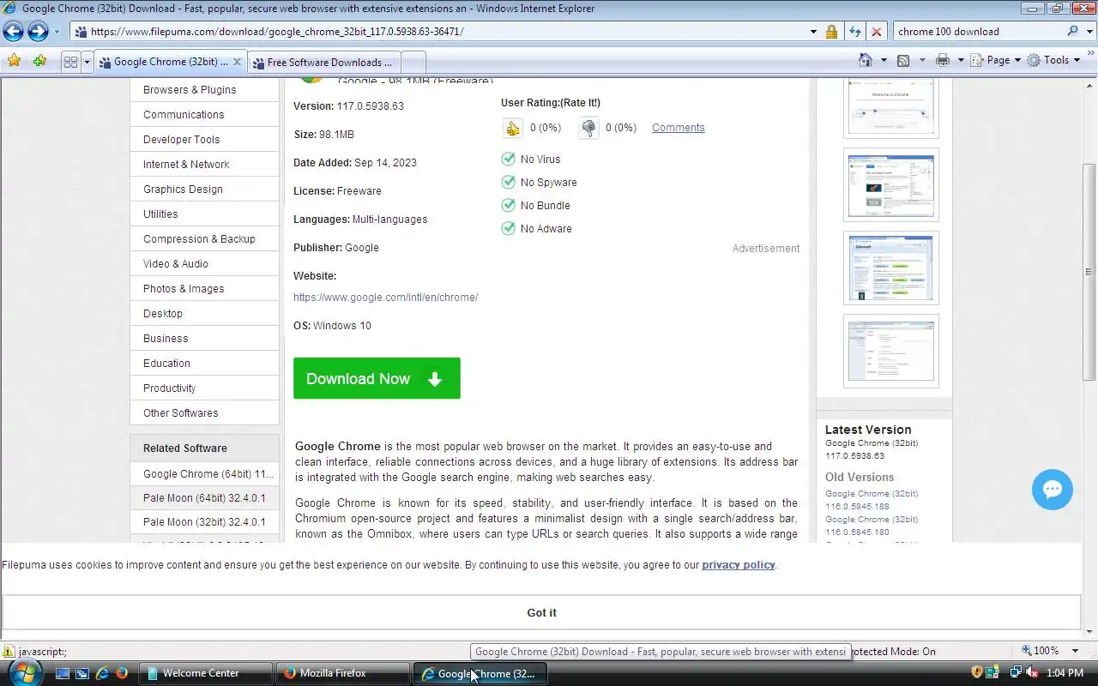Image resolution: width=1098 pixels, height=686 pixels.
Task: Go to the Home page icon
Action: (x=866, y=60)
